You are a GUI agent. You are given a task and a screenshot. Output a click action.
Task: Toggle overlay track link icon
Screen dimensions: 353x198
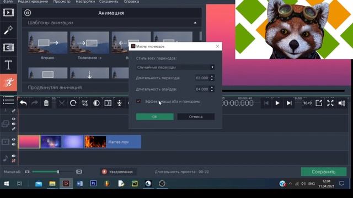click(x=14, y=129)
